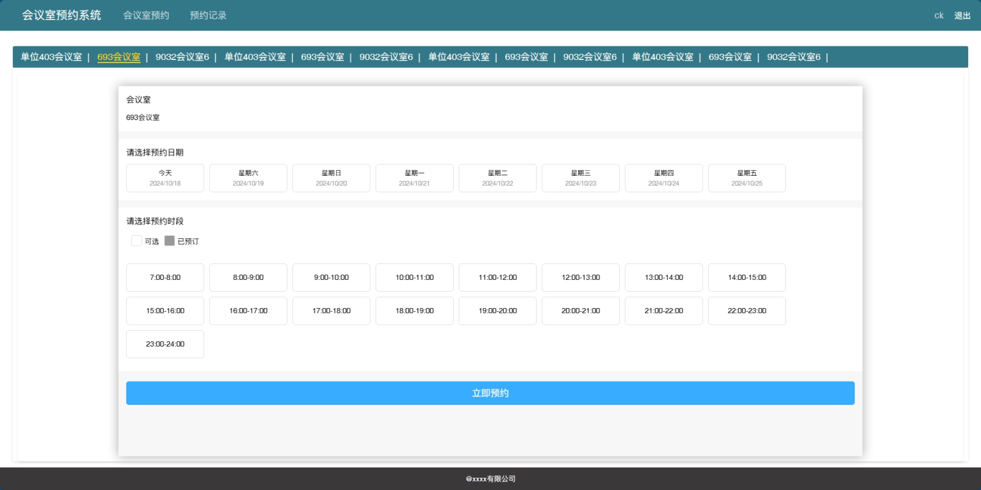Switch to the highlighted 693会议室 tab
The width and height of the screenshot is (981, 490).
pos(118,57)
